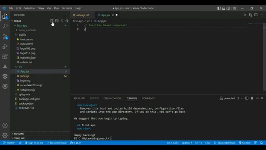
Task: Switch to the OUTPUT panel tab
Action: [94, 98]
